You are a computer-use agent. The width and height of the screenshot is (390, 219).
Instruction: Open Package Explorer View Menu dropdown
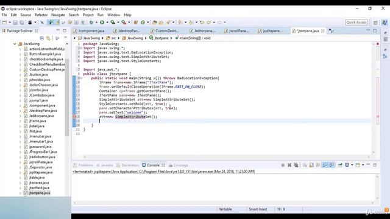(x=65, y=38)
